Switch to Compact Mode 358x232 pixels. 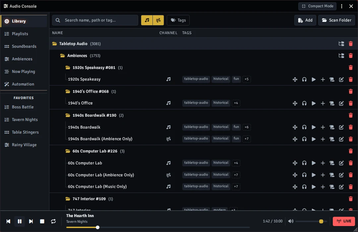(317, 6)
